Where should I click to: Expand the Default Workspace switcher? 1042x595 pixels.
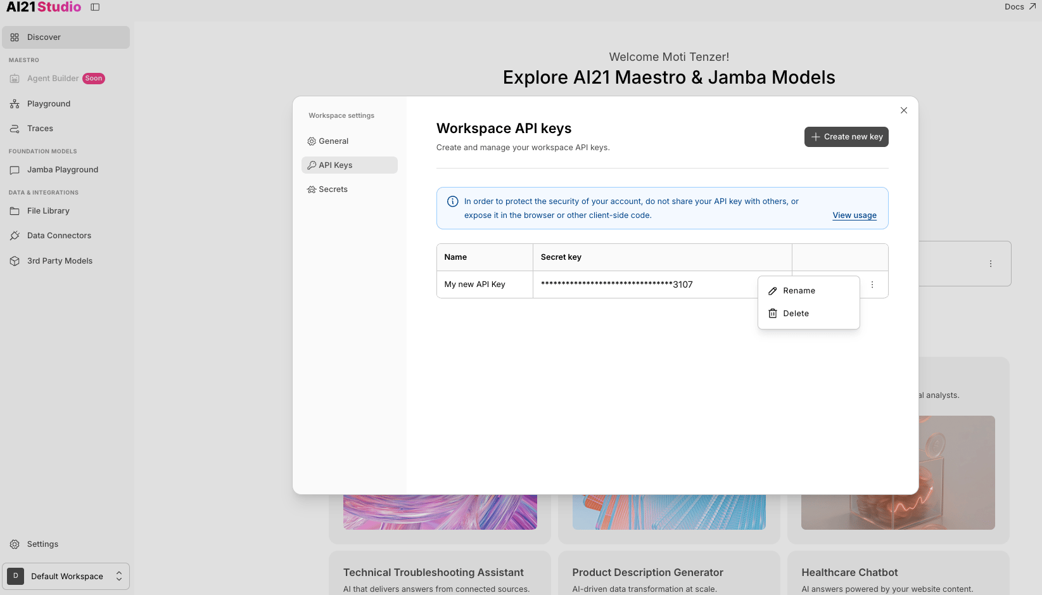[66, 577]
